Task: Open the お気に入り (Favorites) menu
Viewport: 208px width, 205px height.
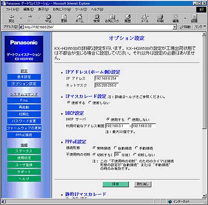Action: [x=62, y=9]
